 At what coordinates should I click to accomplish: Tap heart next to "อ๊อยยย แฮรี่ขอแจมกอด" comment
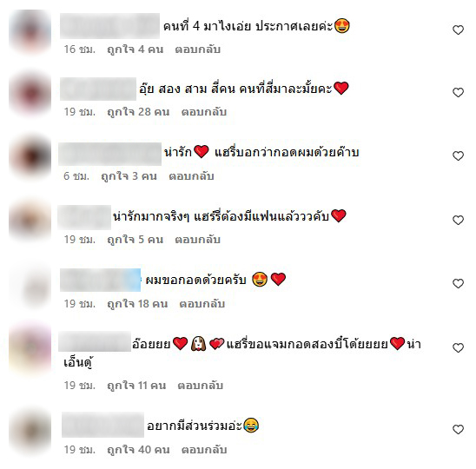(x=458, y=347)
